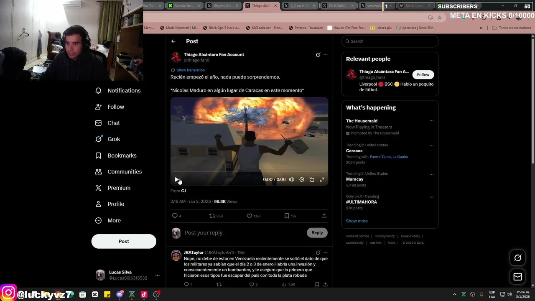Open volume control in system tray

pos(510,294)
